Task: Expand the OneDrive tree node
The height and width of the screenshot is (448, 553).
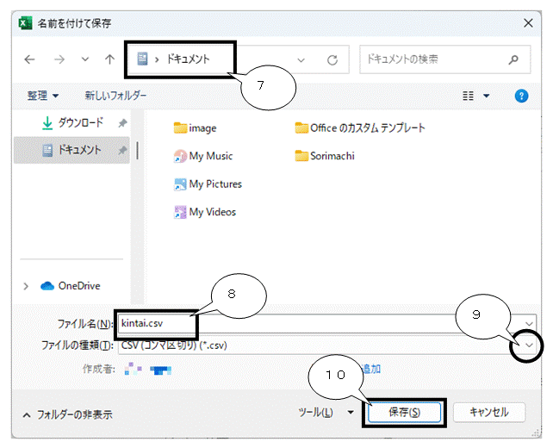Action: point(25,286)
